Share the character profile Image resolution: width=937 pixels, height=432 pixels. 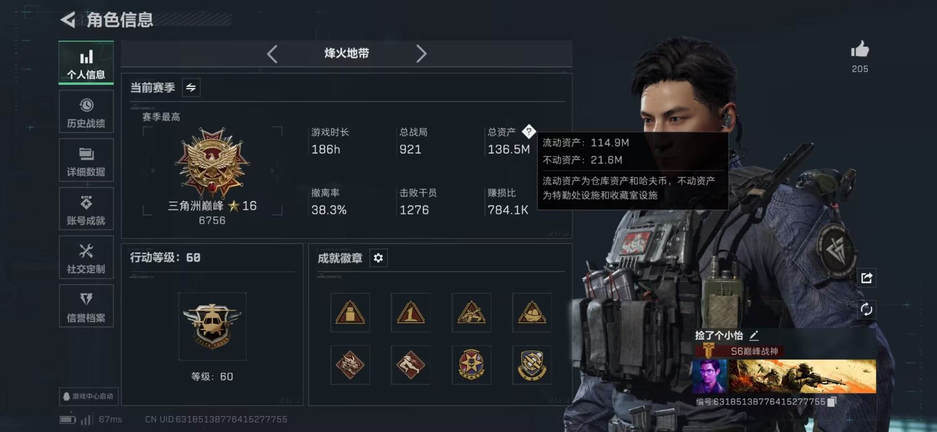867,278
